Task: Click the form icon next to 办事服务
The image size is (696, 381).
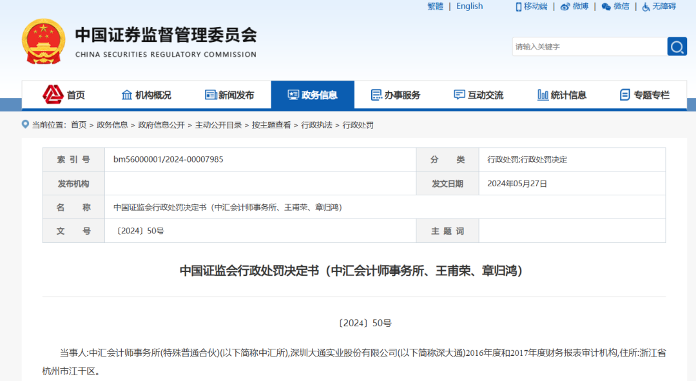Action: [x=376, y=95]
